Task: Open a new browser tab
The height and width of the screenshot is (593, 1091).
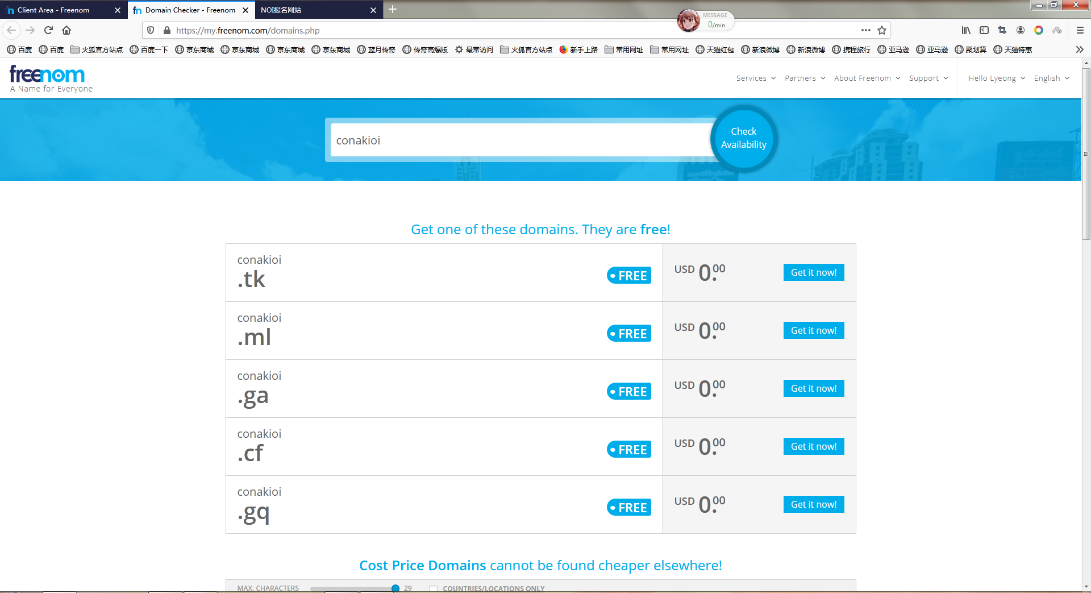Action: (393, 9)
